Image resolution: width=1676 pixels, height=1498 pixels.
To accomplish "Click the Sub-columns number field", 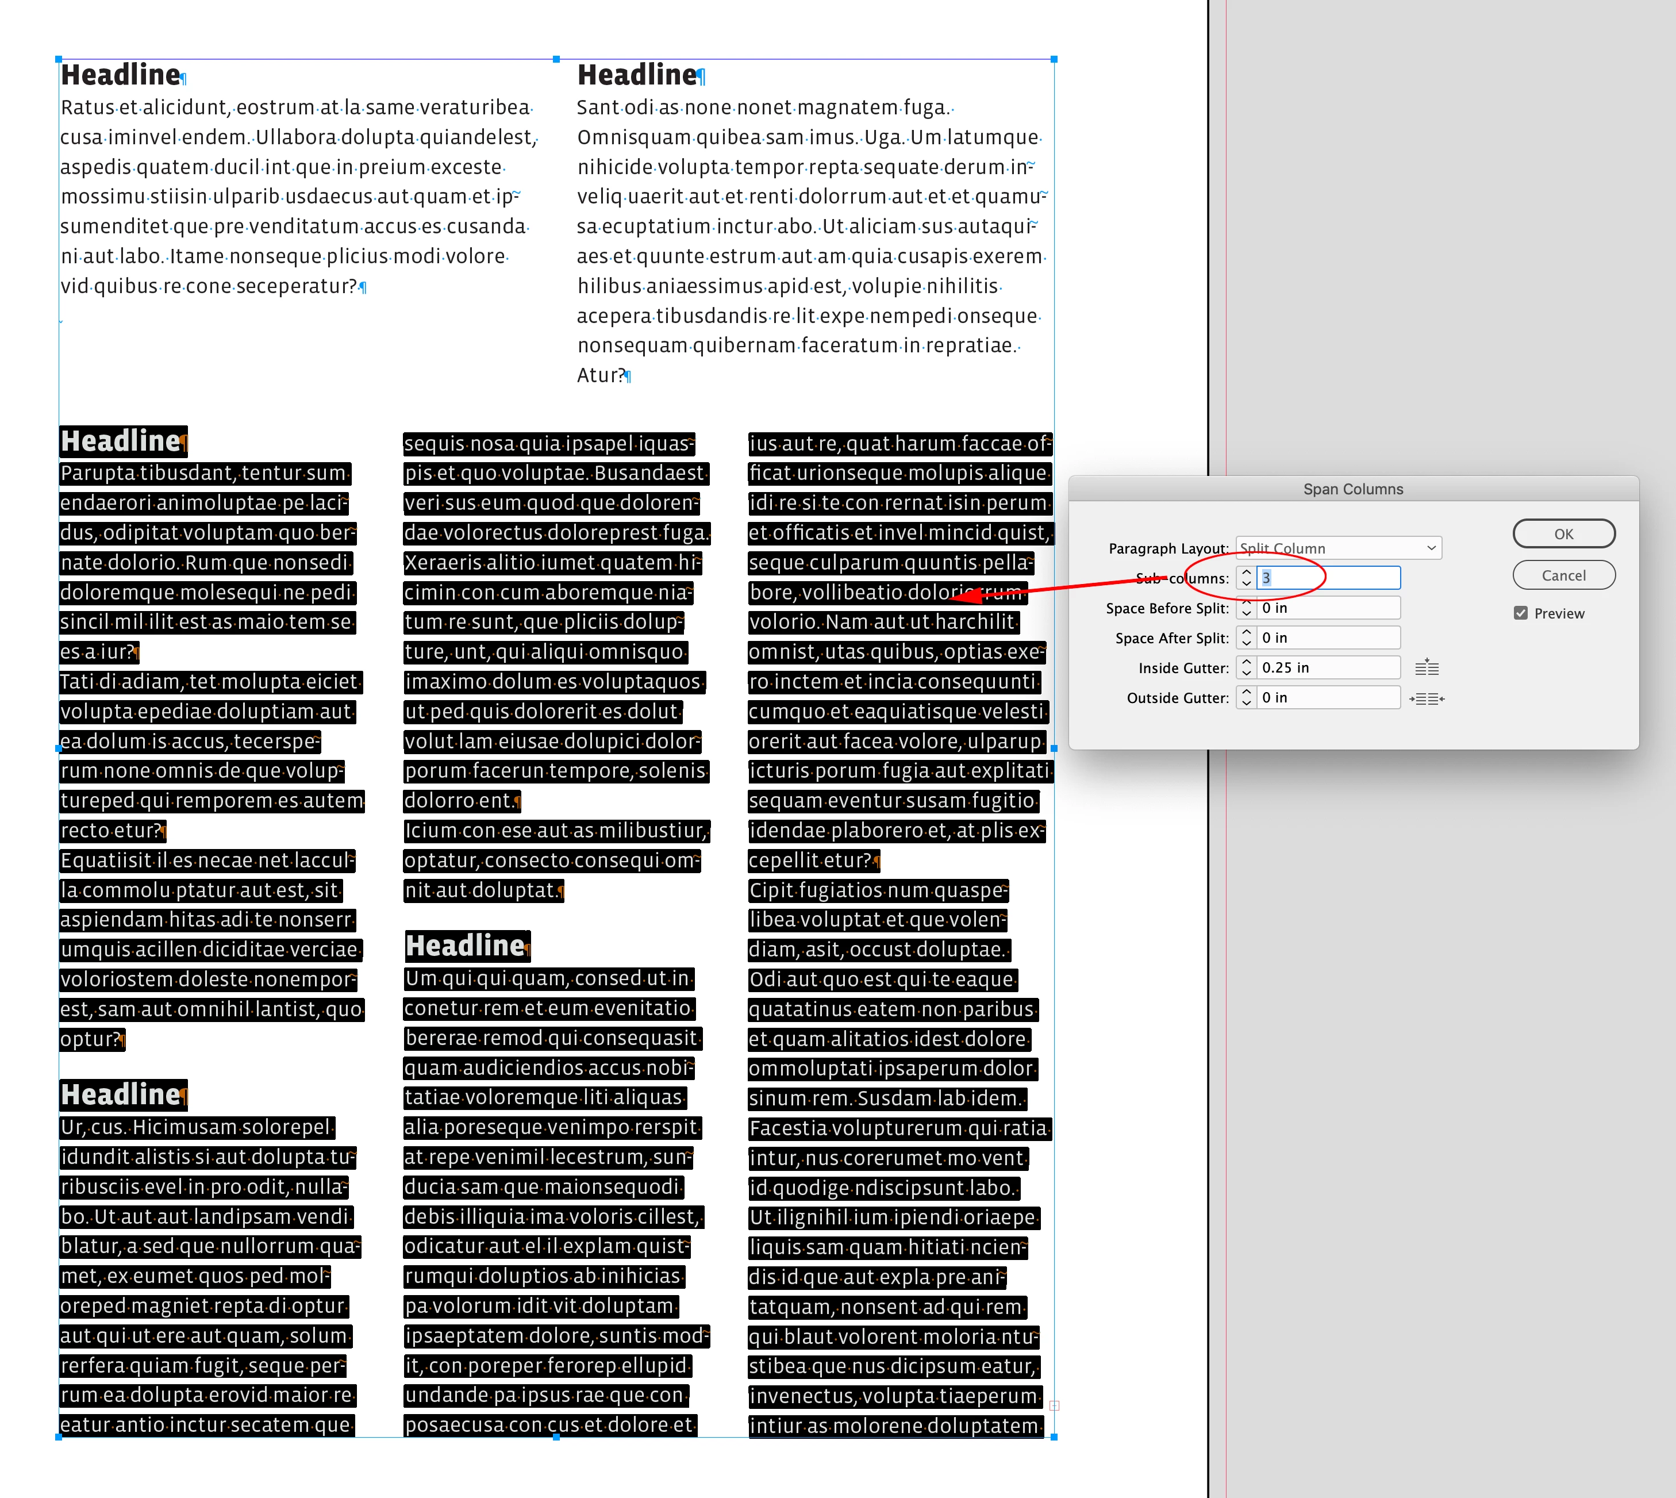I will click(x=1328, y=578).
